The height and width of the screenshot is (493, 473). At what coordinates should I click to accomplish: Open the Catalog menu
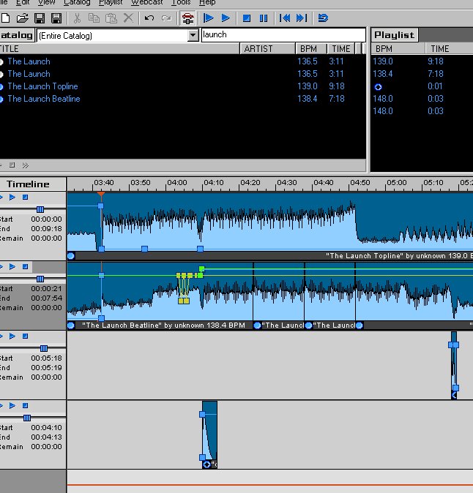pos(77,2)
